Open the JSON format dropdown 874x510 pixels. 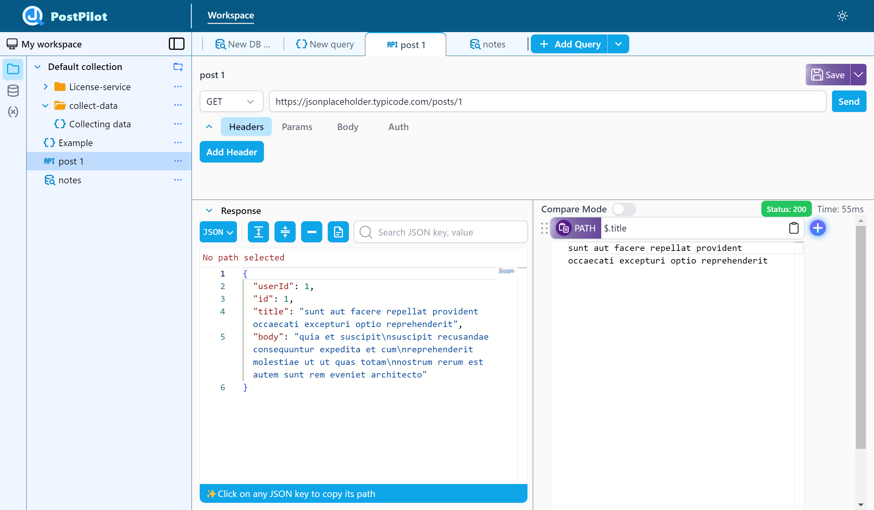[x=218, y=232]
